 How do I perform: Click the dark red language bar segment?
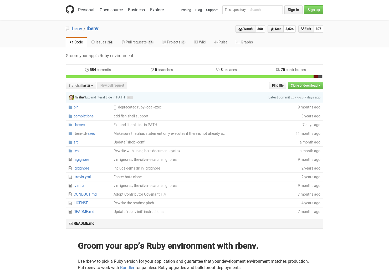point(316,77)
